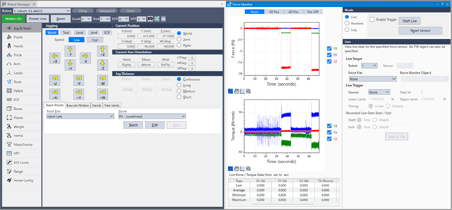The image size is (452, 210).
Task: Select the Runtime mode radio button
Action: 347,24
